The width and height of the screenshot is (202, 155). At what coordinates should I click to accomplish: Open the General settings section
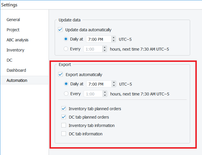coord(13,20)
